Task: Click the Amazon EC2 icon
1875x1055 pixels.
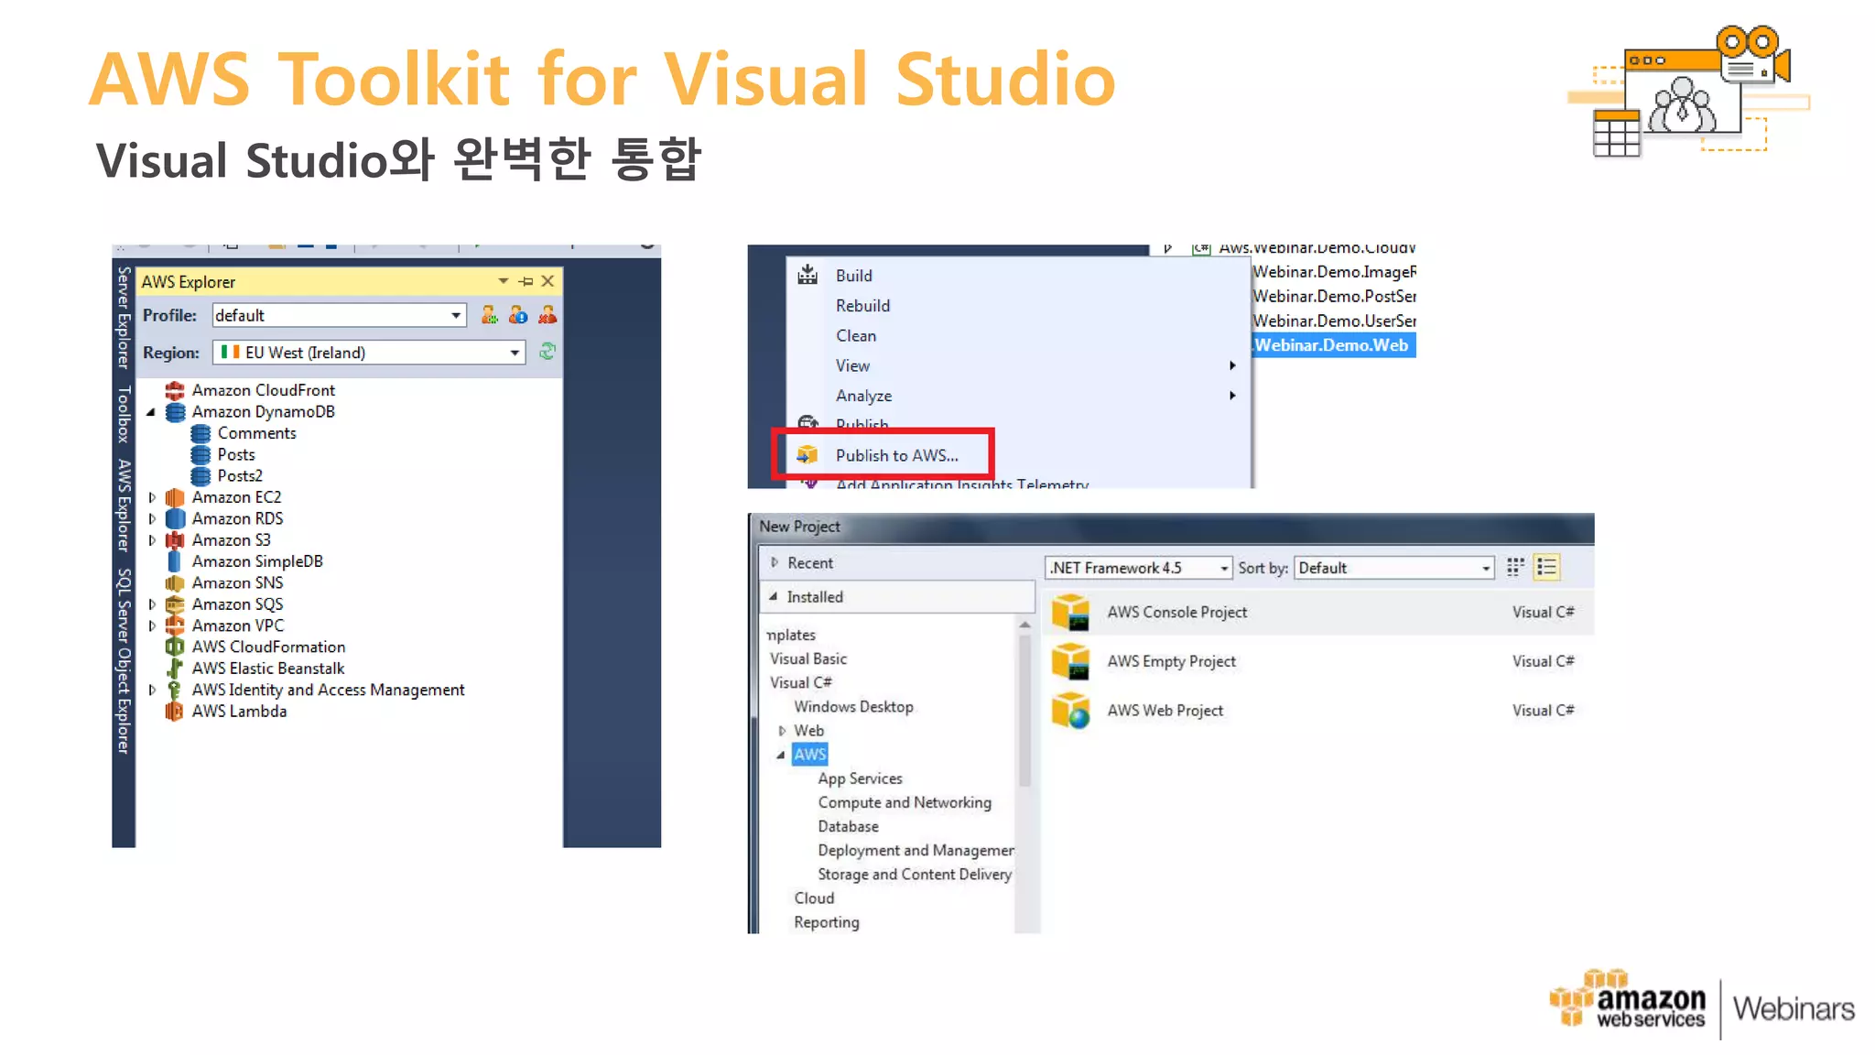Action: 175,497
